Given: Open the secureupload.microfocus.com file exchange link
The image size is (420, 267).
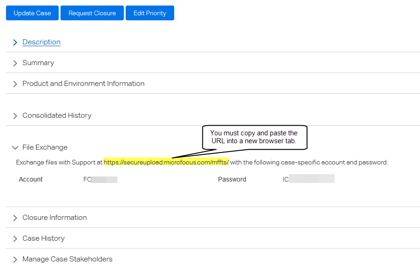Looking at the screenshot, I should click(x=166, y=162).
